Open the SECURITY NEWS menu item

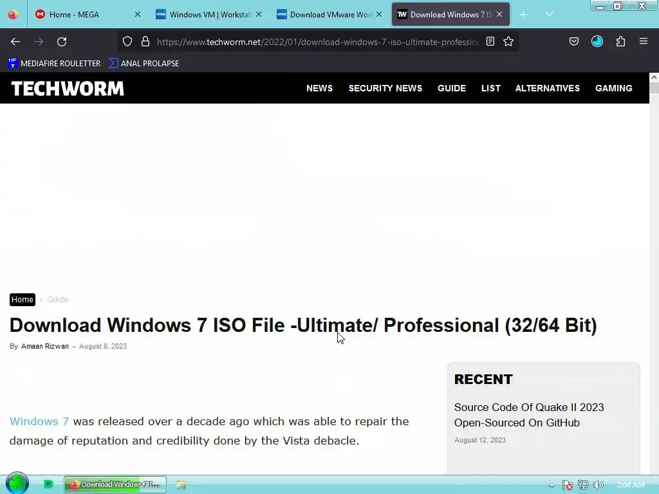pyautogui.click(x=385, y=88)
